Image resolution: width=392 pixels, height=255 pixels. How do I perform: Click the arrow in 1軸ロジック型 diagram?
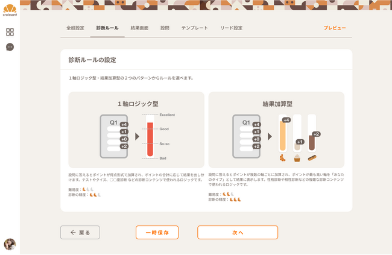[x=138, y=136]
